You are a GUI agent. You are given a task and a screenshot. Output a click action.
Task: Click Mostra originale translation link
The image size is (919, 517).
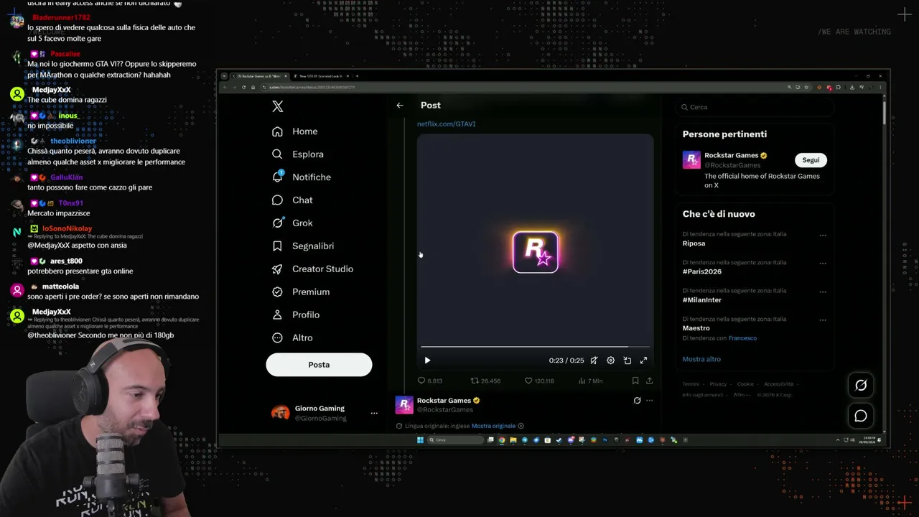coord(493,427)
